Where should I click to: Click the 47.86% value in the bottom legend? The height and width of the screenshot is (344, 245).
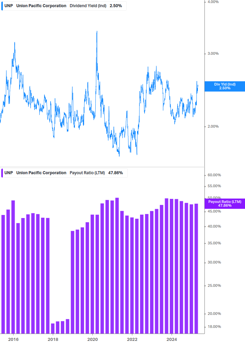coord(115,173)
